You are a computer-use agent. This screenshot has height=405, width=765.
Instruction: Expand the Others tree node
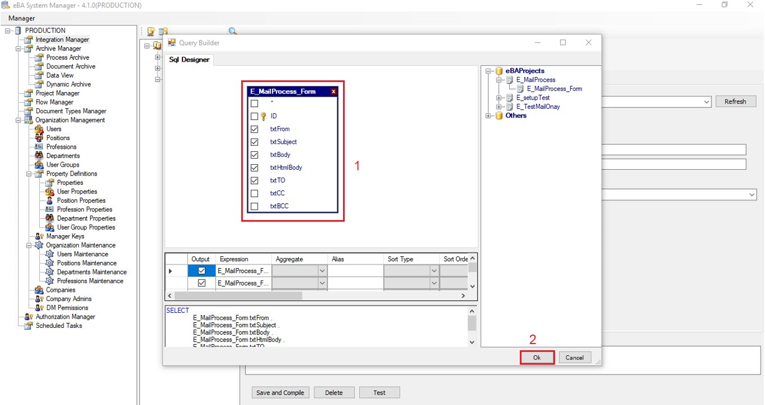coord(489,116)
